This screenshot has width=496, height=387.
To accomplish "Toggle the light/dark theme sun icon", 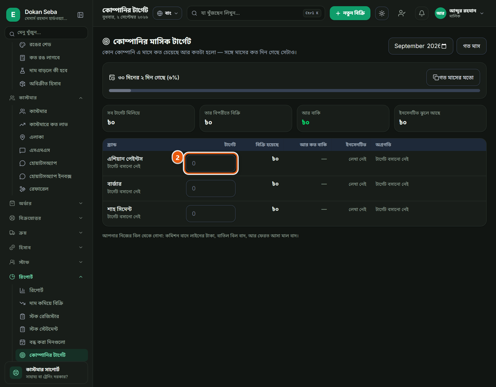I will [x=382, y=13].
